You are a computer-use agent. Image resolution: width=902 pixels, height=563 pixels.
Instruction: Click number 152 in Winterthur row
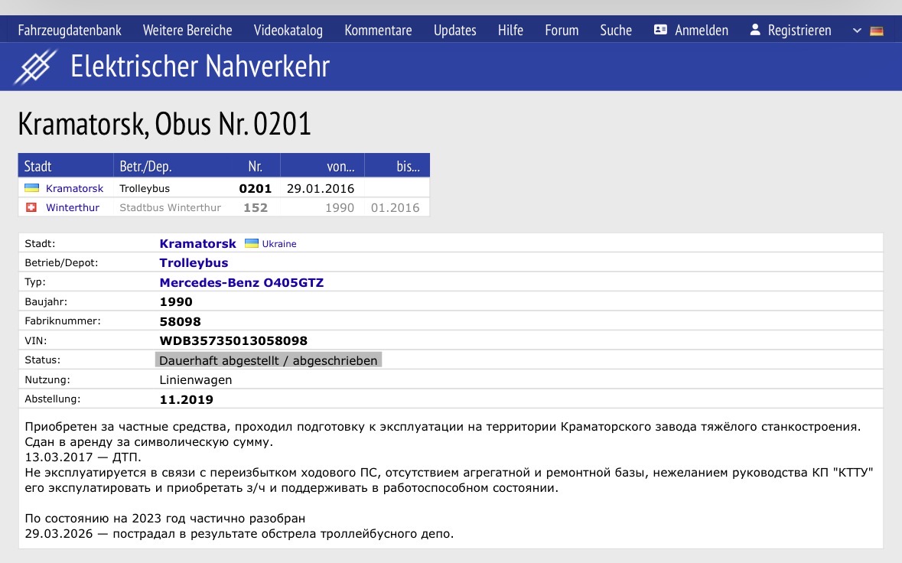click(x=256, y=207)
